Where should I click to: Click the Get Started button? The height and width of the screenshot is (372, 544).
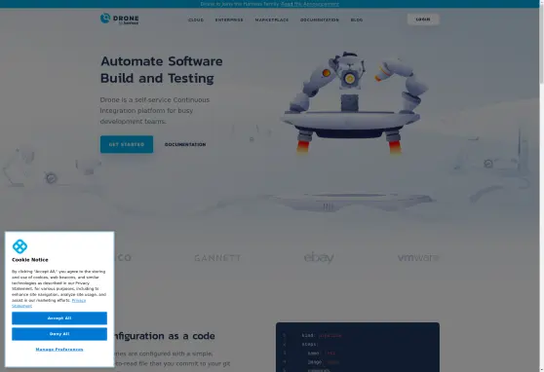127,144
